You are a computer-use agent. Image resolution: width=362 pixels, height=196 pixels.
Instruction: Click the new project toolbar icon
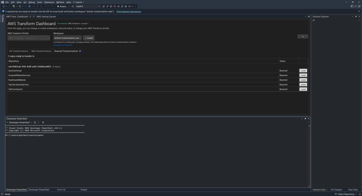[14, 6]
